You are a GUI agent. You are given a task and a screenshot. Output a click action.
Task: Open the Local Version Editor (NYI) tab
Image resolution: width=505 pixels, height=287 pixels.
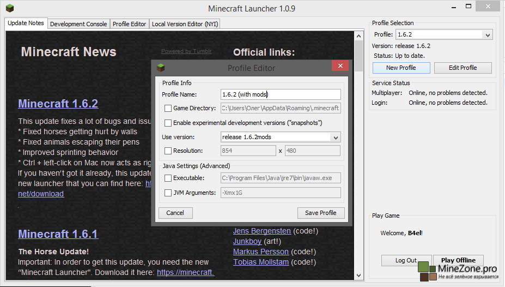pos(185,24)
